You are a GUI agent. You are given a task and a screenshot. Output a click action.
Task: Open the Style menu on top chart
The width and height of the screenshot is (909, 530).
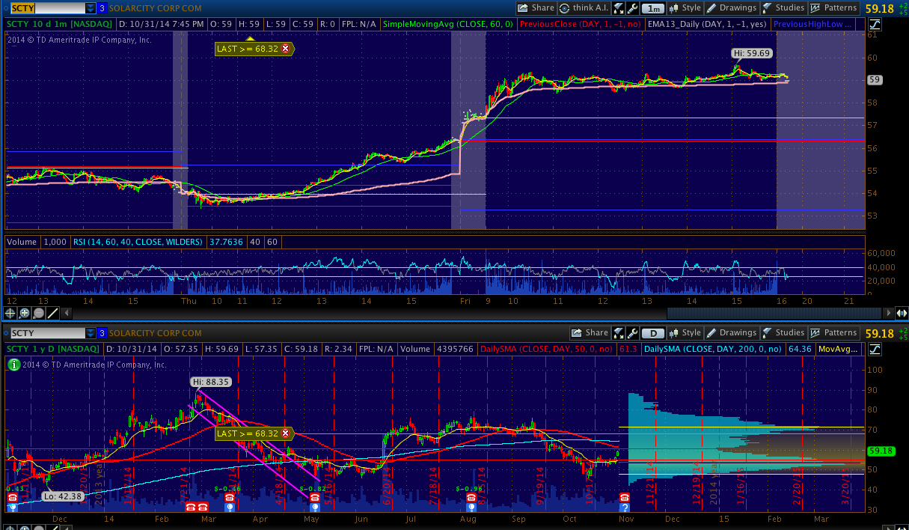click(685, 8)
